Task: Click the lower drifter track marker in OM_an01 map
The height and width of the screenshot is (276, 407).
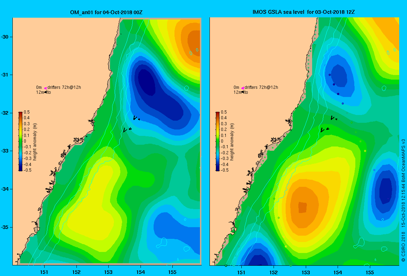Action: 127,130
